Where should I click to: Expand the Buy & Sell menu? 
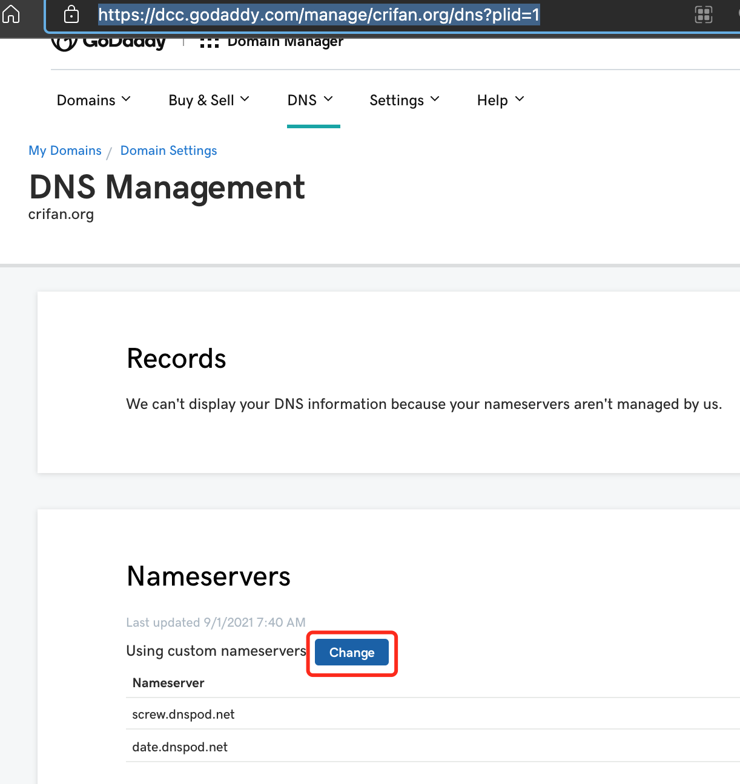click(x=209, y=100)
